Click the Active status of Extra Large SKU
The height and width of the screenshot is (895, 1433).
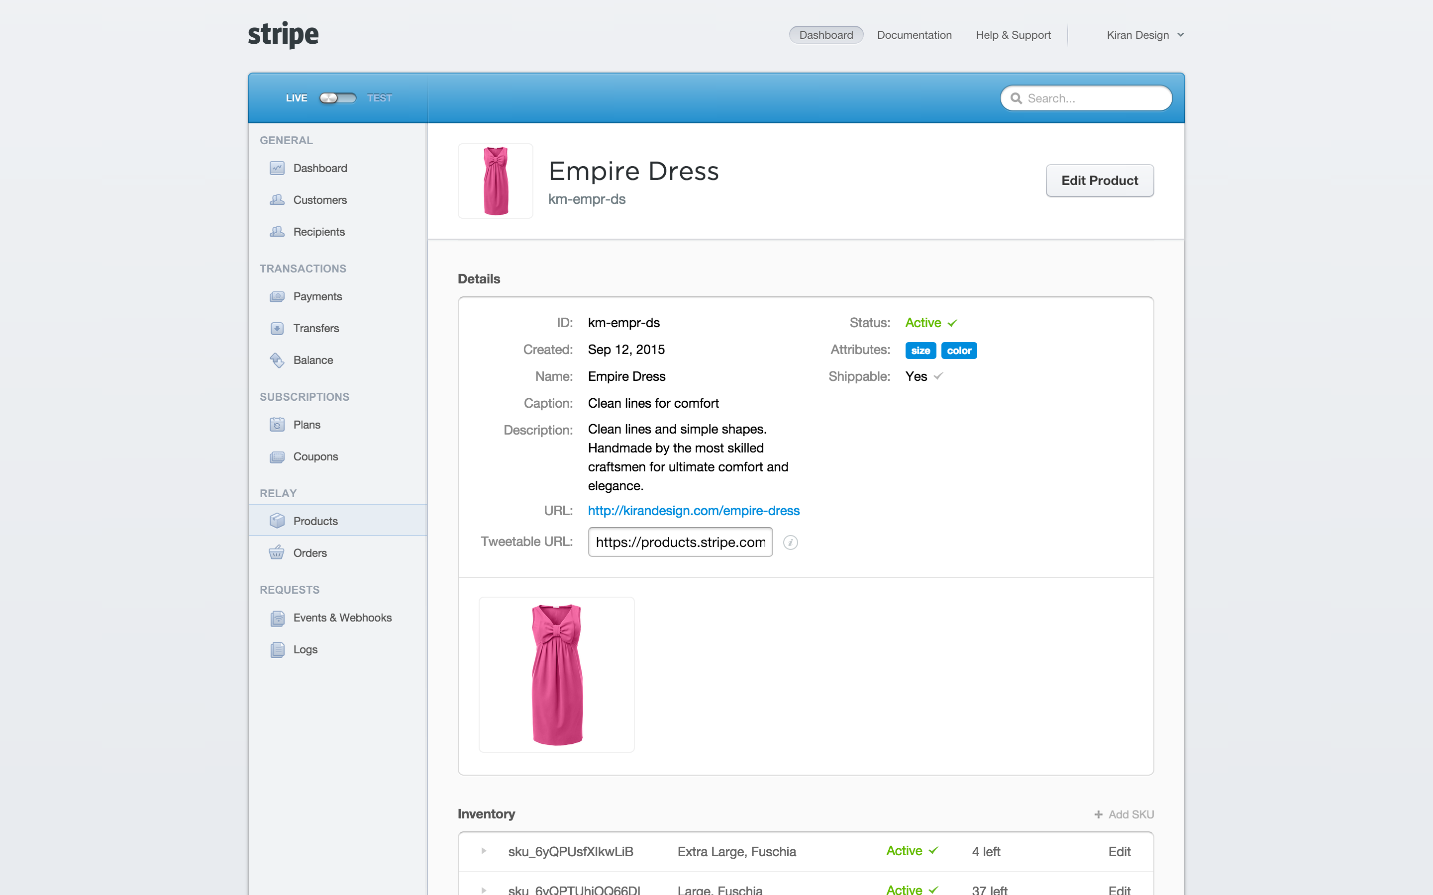pos(912,851)
